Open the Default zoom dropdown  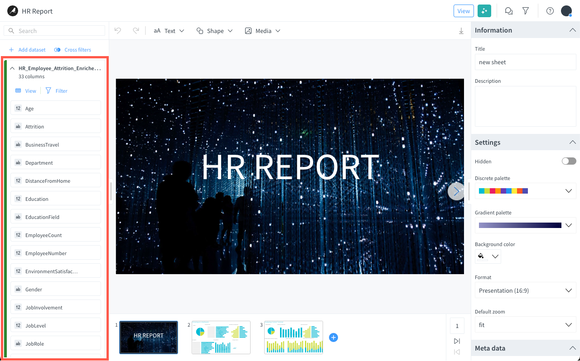tap(525, 325)
